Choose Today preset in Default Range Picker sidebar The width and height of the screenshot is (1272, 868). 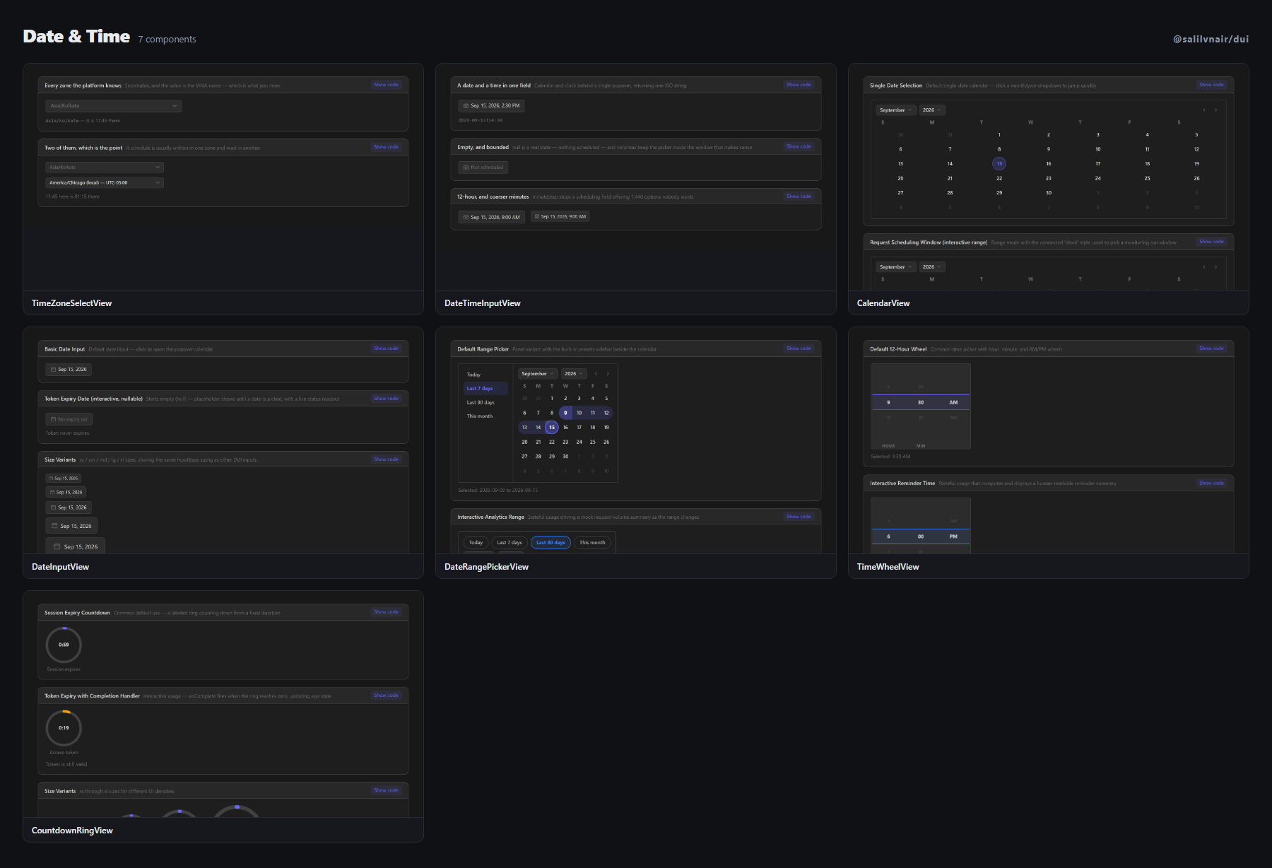point(485,375)
